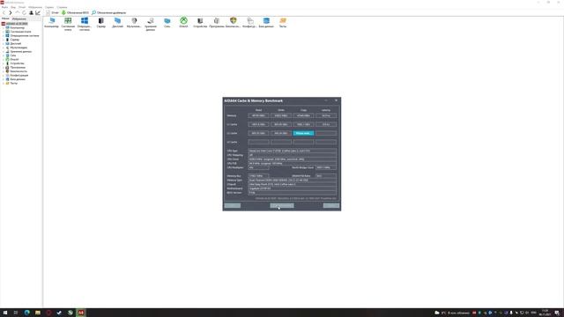Click the Memory read result field
Image resolution: width=564 pixels, height=317 pixels.
(258, 115)
